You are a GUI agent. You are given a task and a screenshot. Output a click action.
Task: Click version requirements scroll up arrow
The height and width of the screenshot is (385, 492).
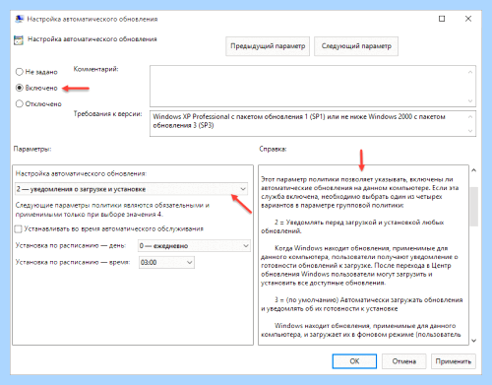coord(470,116)
